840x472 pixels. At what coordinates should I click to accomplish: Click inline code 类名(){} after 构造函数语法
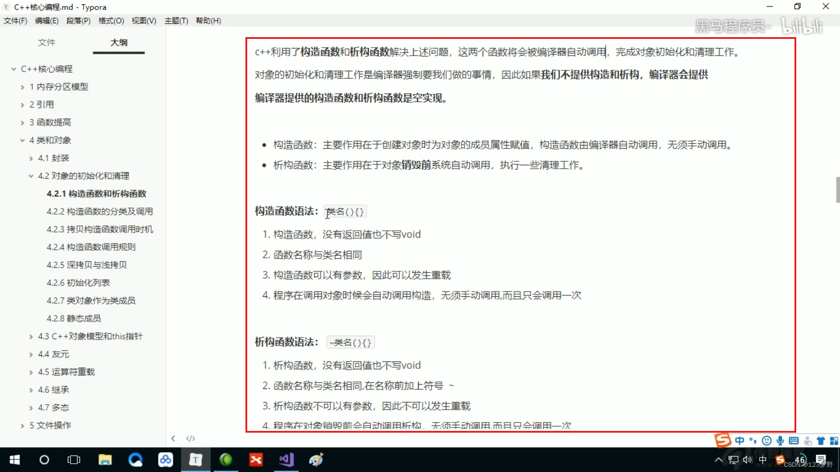[x=345, y=212]
